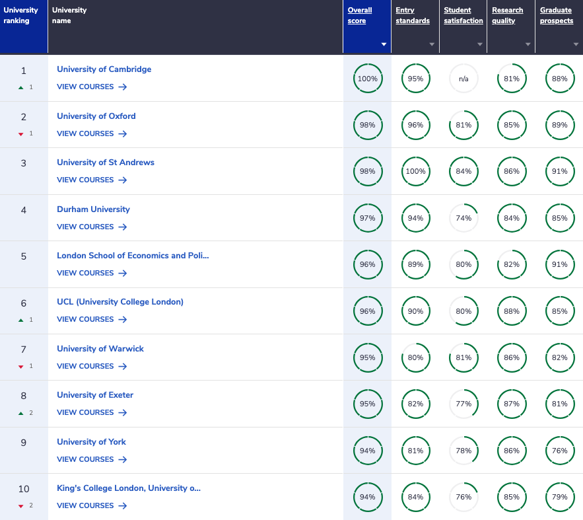The width and height of the screenshot is (583, 520).
Task: Click Durham's 97% overall score circle
Action: [368, 218]
